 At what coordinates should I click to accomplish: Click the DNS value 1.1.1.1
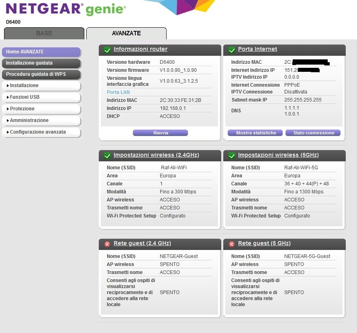[292, 108]
